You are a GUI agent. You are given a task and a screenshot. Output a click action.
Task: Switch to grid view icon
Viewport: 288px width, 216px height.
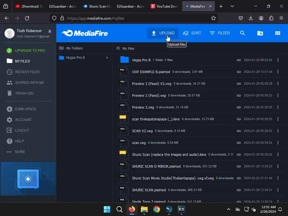coord(278,33)
